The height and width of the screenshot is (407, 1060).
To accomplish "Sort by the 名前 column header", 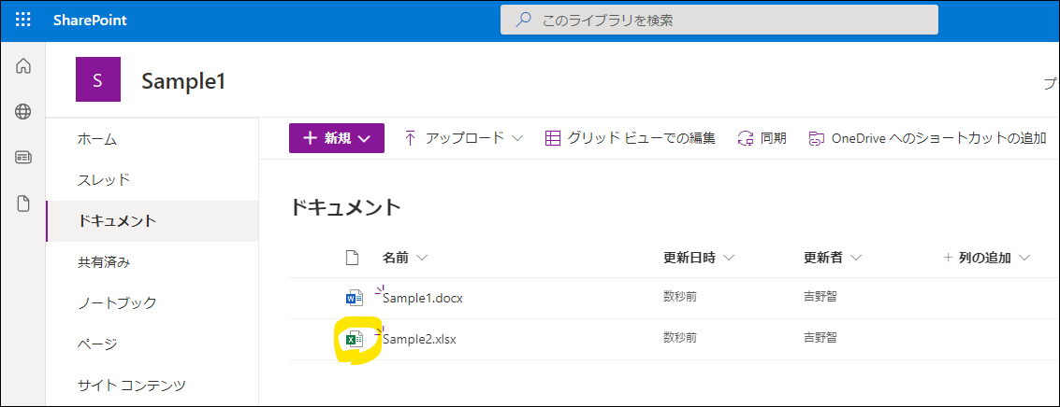I will 396,258.
